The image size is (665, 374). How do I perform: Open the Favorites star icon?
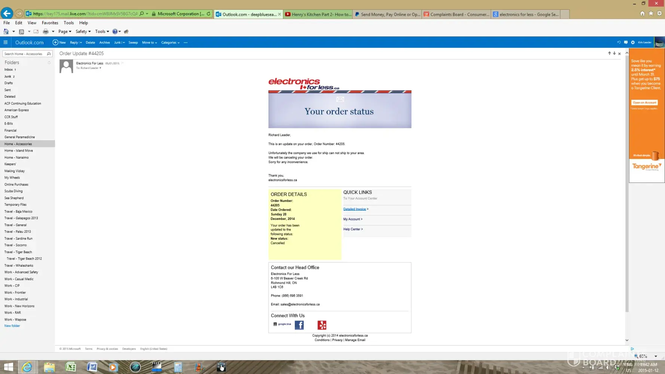point(651,13)
